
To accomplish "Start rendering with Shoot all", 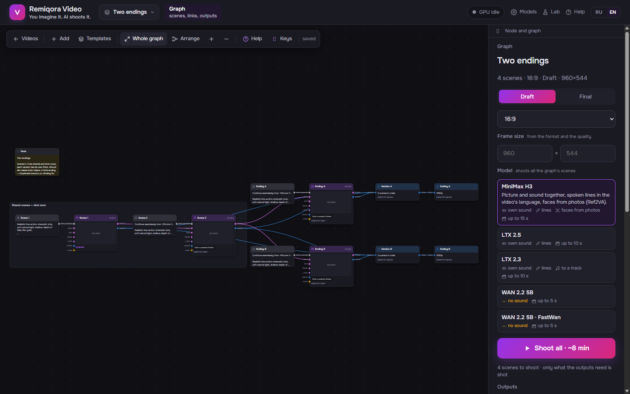I will click(556, 348).
